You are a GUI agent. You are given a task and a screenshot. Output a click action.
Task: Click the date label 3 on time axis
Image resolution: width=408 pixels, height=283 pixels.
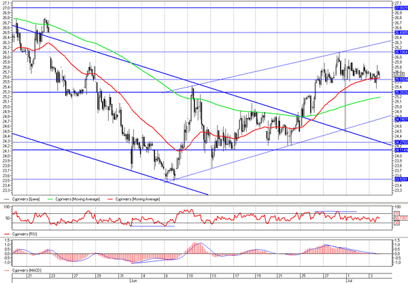371,276
